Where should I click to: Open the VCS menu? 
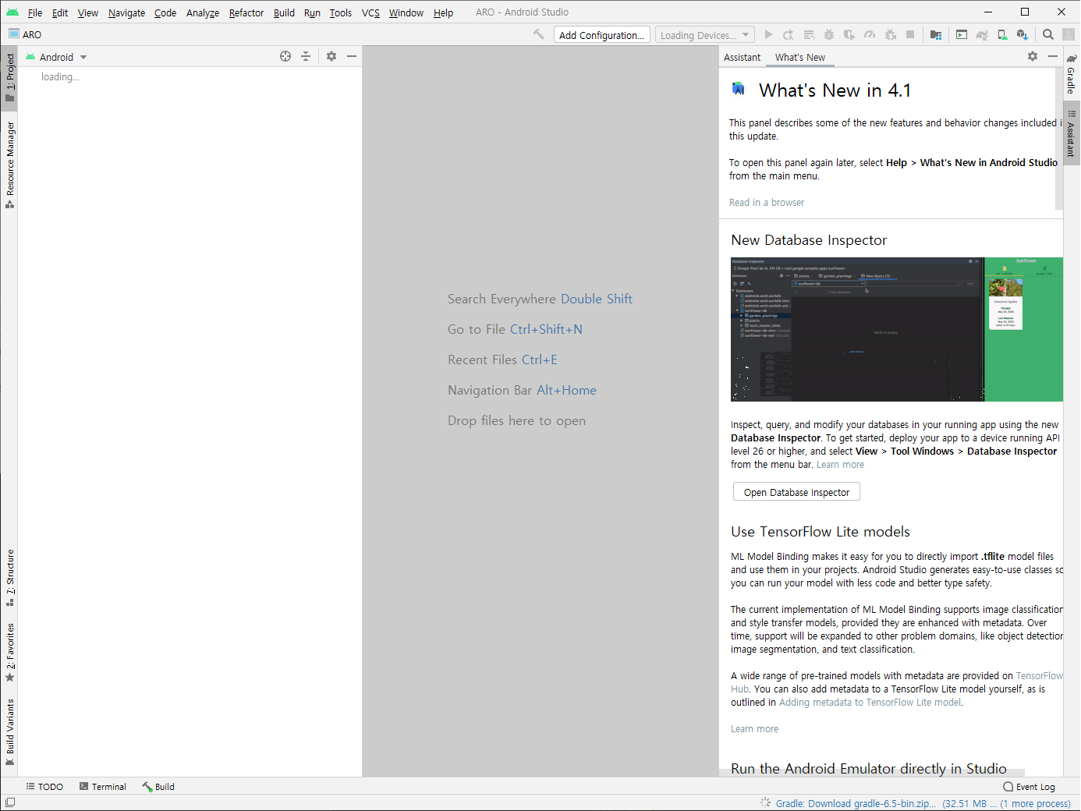370,12
